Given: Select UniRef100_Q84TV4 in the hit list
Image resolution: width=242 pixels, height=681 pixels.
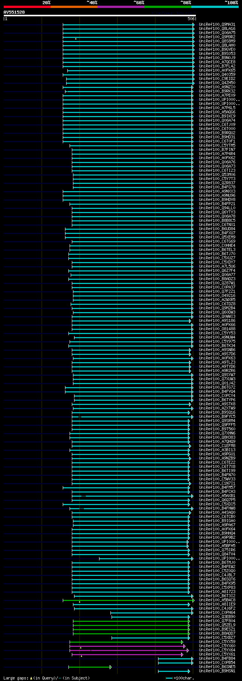Looking at the screenshot, I should click(217, 554).
